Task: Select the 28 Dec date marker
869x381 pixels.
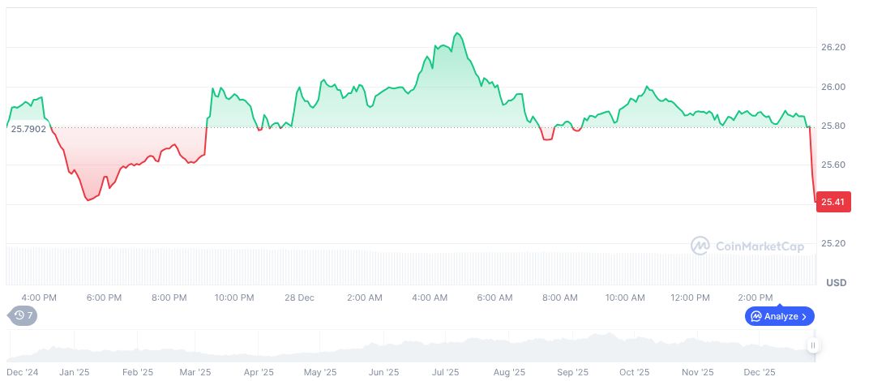Action: click(x=299, y=298)
